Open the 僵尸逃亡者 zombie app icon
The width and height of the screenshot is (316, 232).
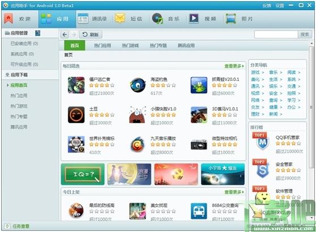76,85
